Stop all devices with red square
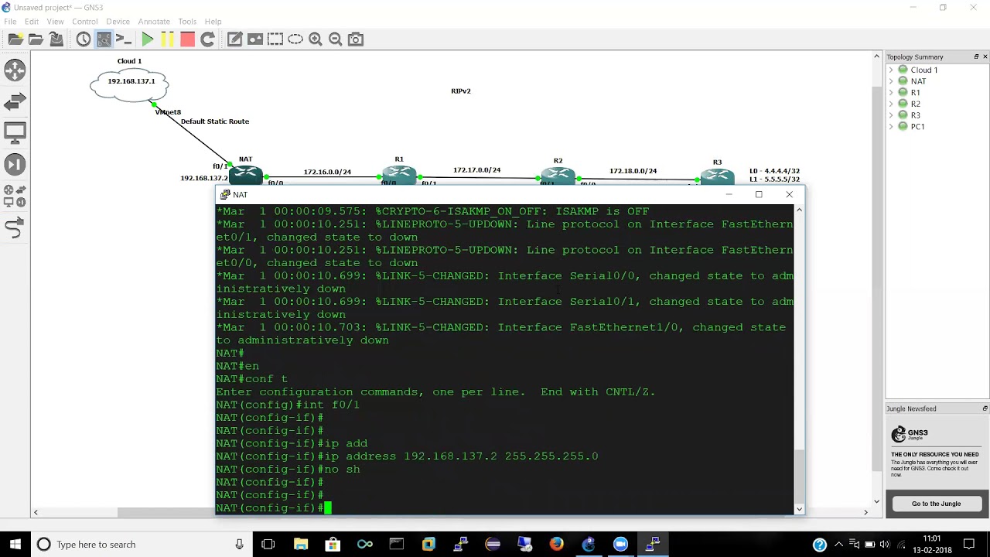This screenshot has width=990, height=557. click(187, 39)
